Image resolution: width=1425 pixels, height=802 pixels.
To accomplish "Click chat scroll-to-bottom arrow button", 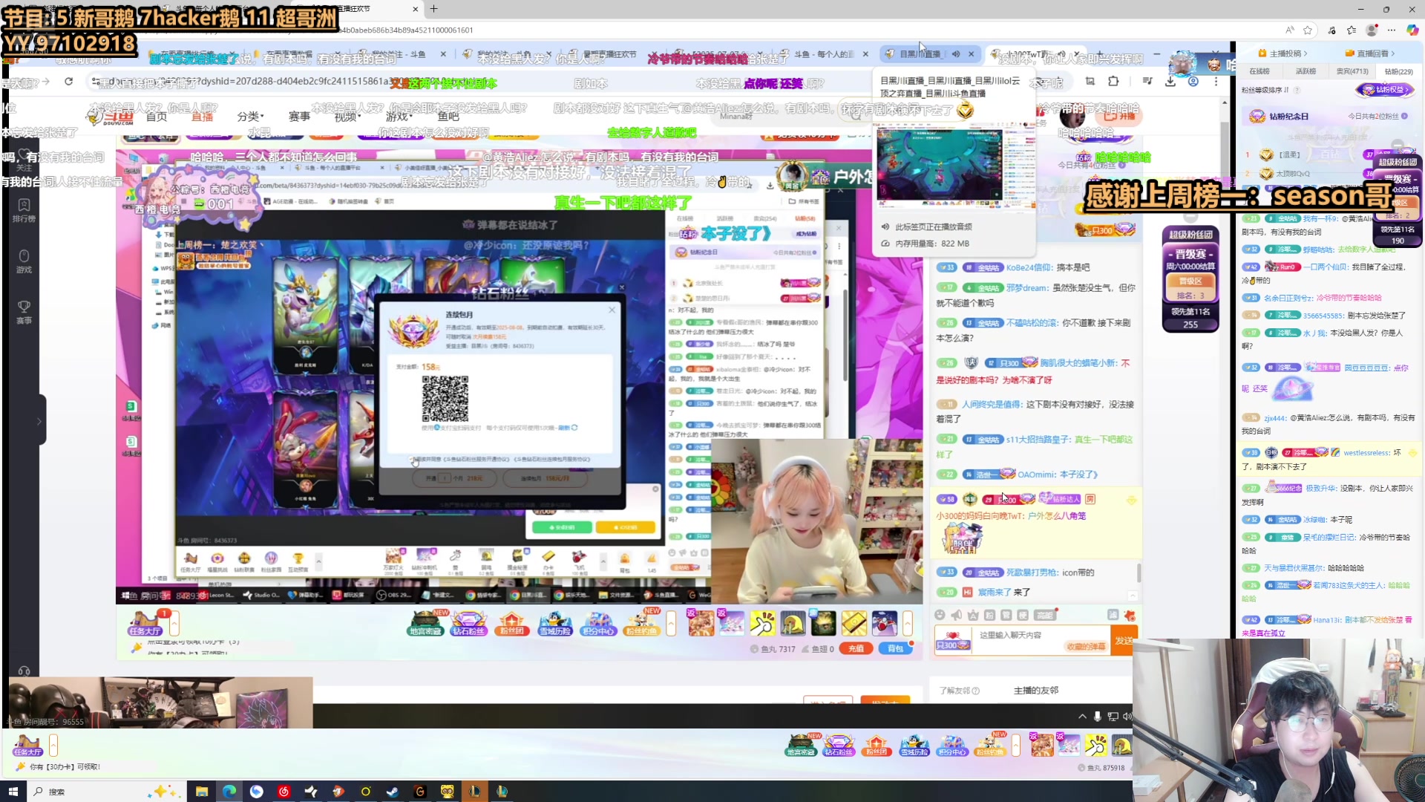I will (x=1133, y=596).
